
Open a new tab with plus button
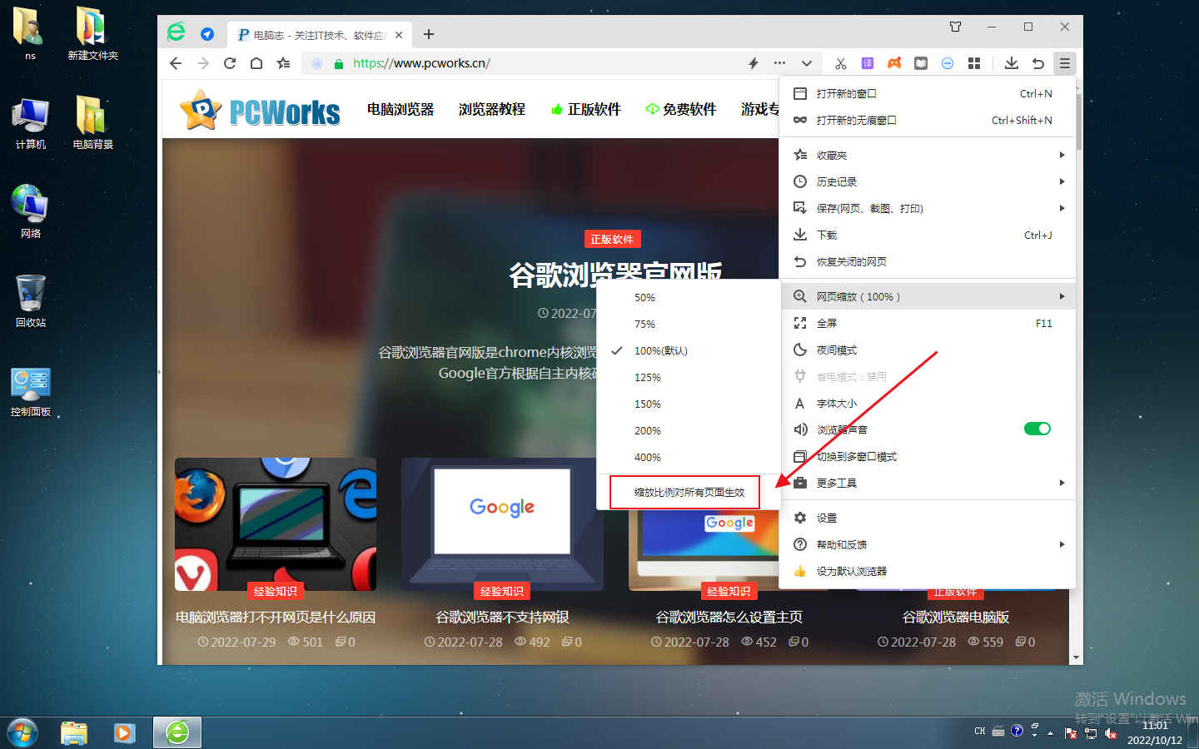[429, 34]
